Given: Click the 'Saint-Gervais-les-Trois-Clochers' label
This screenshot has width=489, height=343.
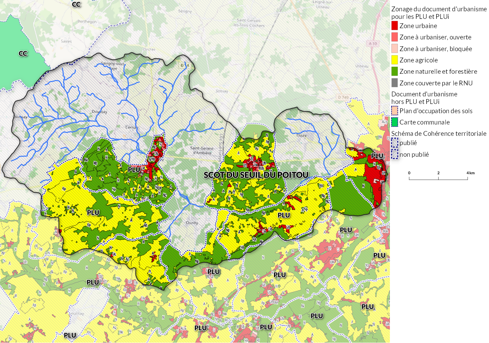Looking at the screenshot, I should coord(249,23).
